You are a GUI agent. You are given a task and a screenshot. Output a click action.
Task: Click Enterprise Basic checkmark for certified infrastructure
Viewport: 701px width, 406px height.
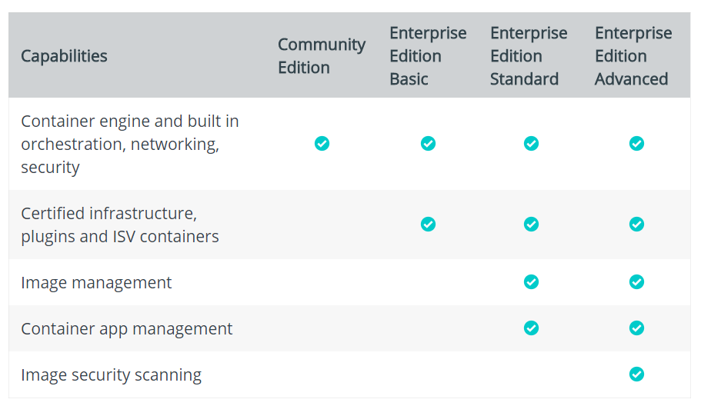pyautogui.click(x=428, y=224)
